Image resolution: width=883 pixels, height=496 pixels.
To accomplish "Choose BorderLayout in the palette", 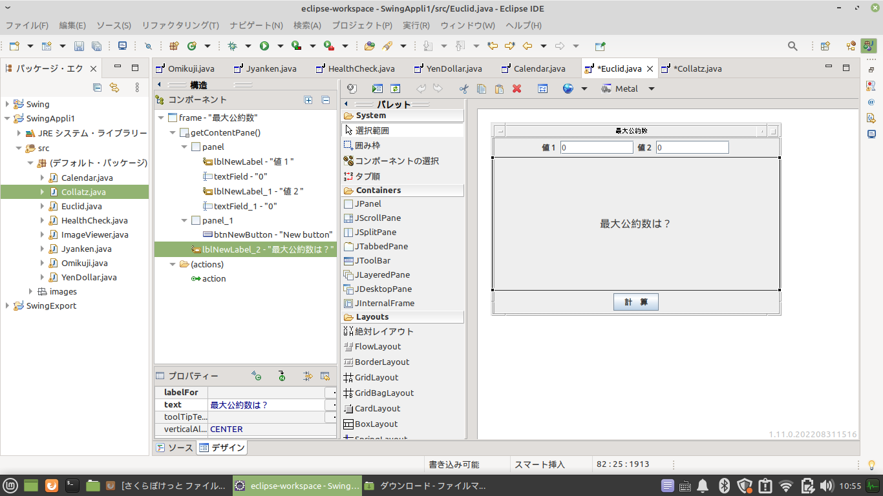I will pyautogui.click(x=402, y=362).
